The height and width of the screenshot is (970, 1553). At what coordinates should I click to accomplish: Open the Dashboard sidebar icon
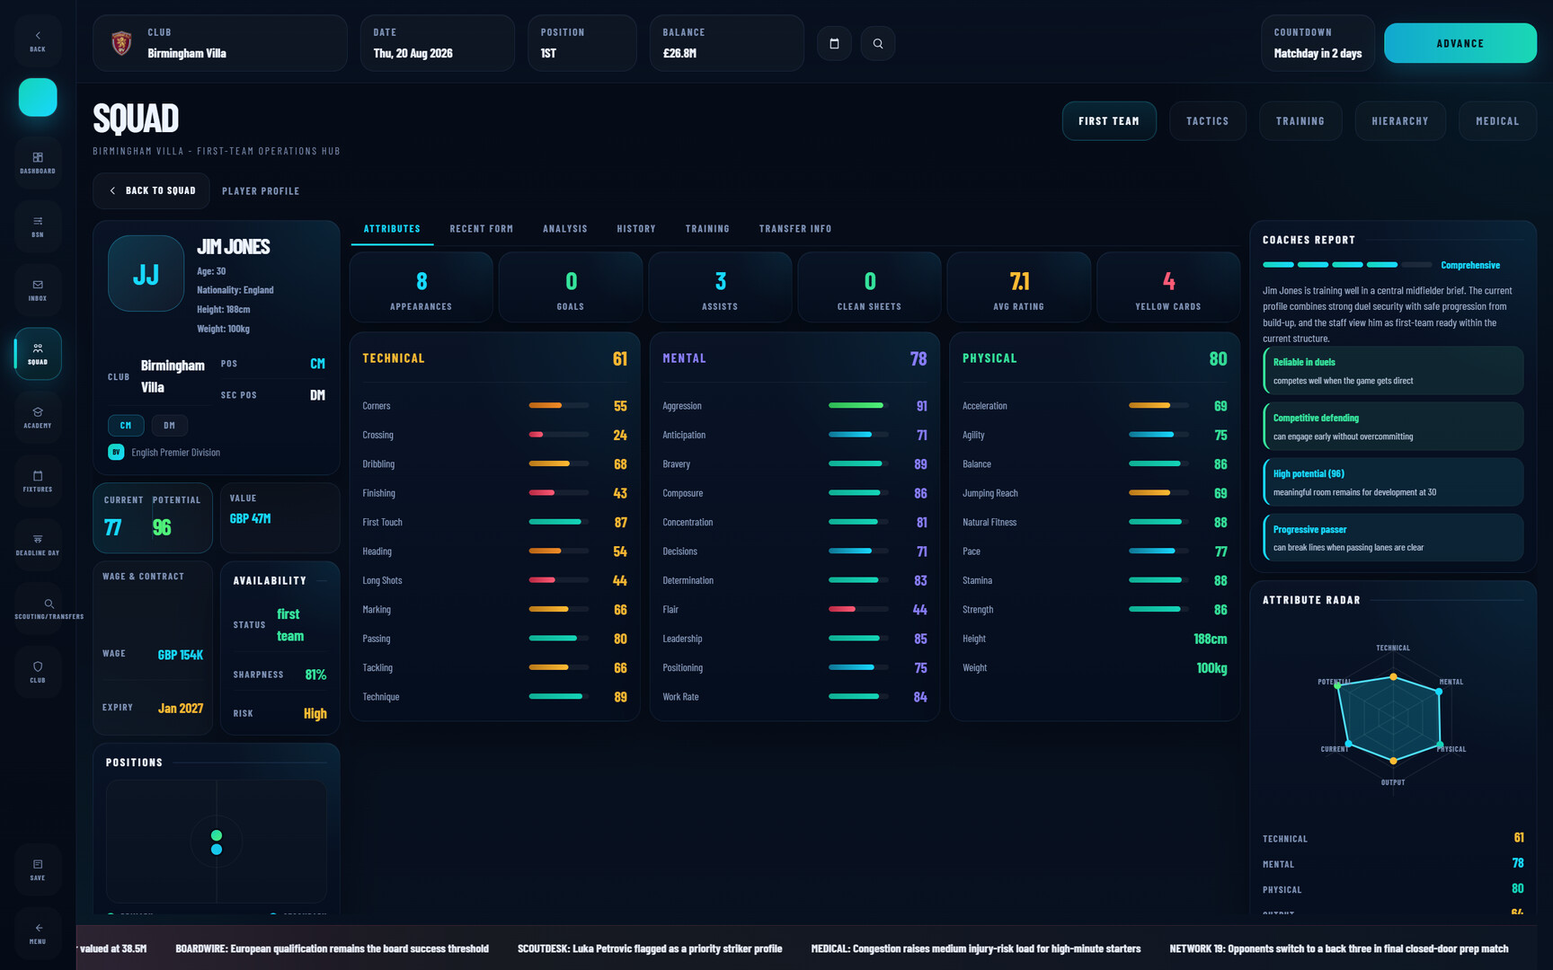coord(38,163)
